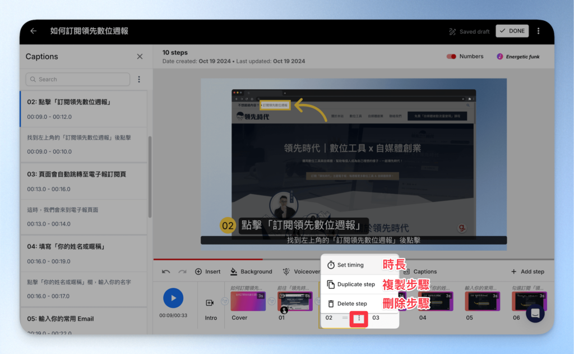Click the project title 如何訂閱領先數位週報

pos(89,31)
